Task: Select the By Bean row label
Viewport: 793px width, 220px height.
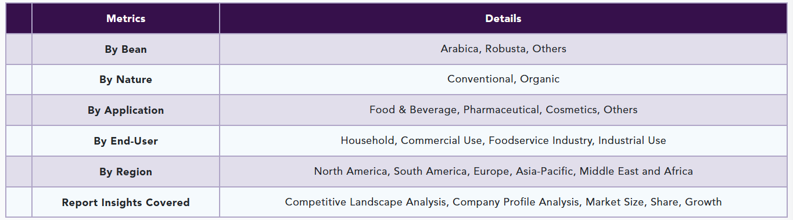Action: tap(125, 49)
